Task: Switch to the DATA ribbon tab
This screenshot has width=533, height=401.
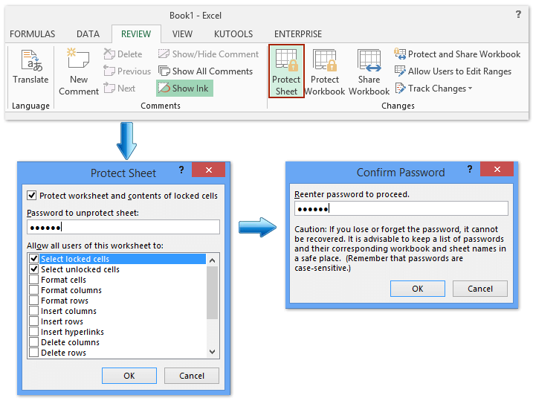Action: [88, 34]
